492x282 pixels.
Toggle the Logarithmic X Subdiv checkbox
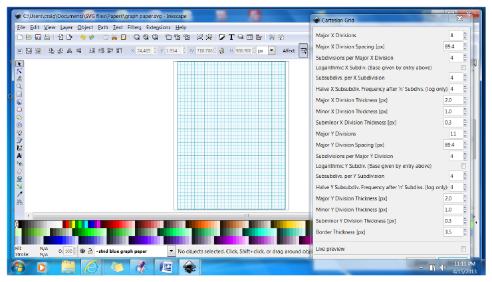tap(464, 68)
